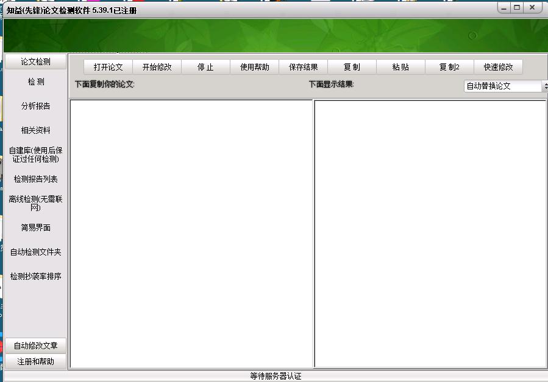Viewport: 548px width, 382px height.
Task: Select 检测 in the sidebar
Action: click(35, 82)
